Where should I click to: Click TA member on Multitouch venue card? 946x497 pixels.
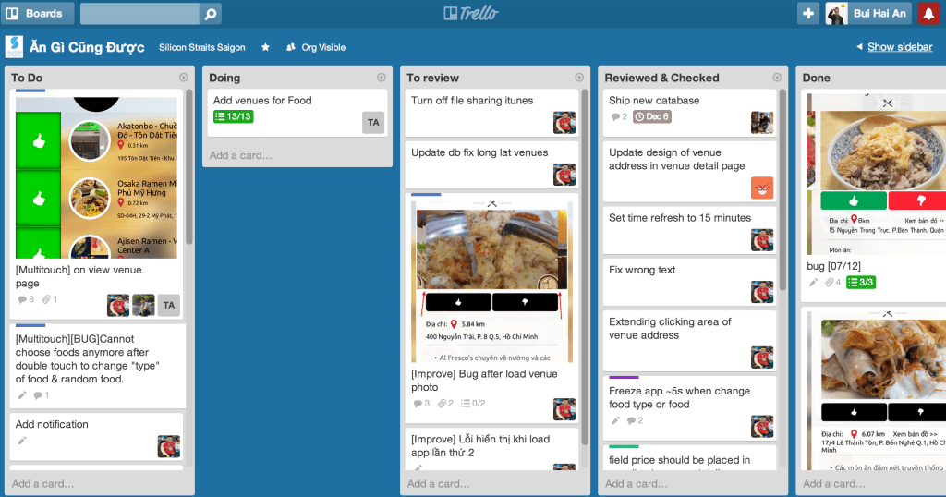(169, 305)
